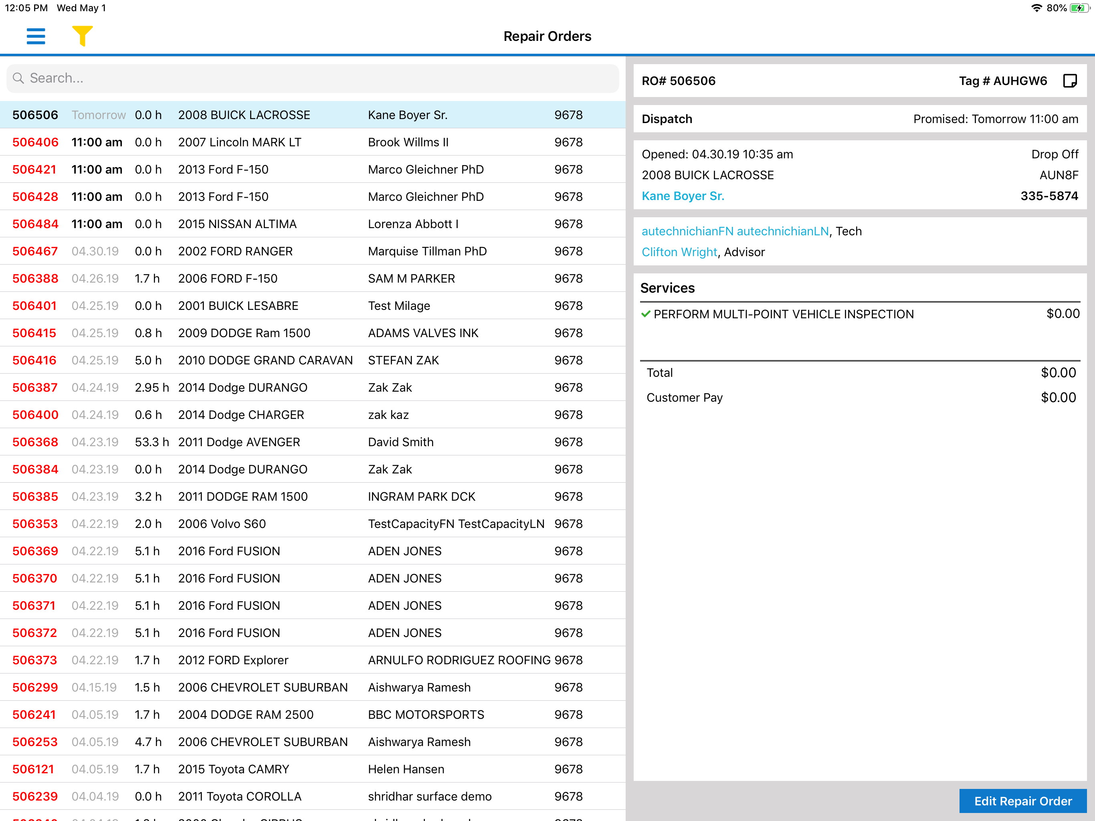Select repair order 506353 Volvo S60
The height and width of the screenshot is (821, 1095).
click(x=313, y=524)
